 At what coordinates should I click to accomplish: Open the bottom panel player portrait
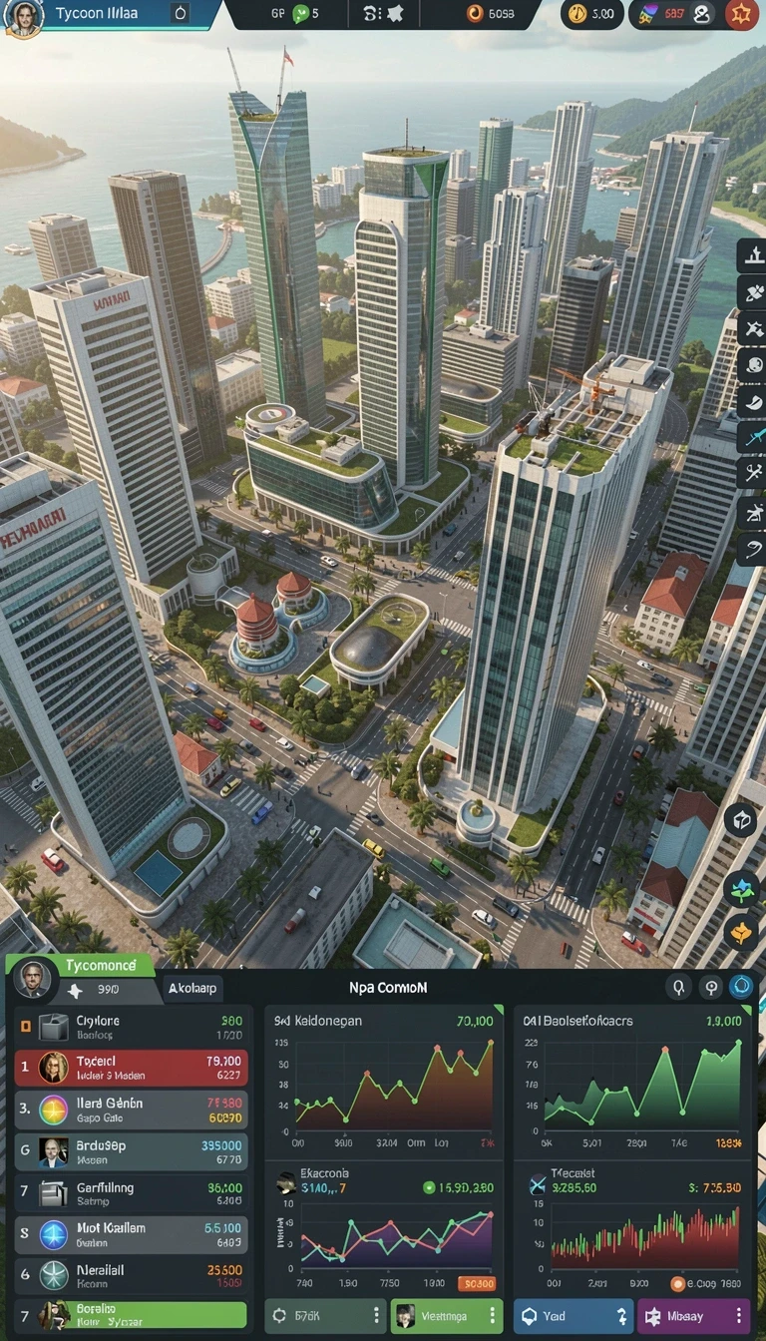tap(36, 980)
